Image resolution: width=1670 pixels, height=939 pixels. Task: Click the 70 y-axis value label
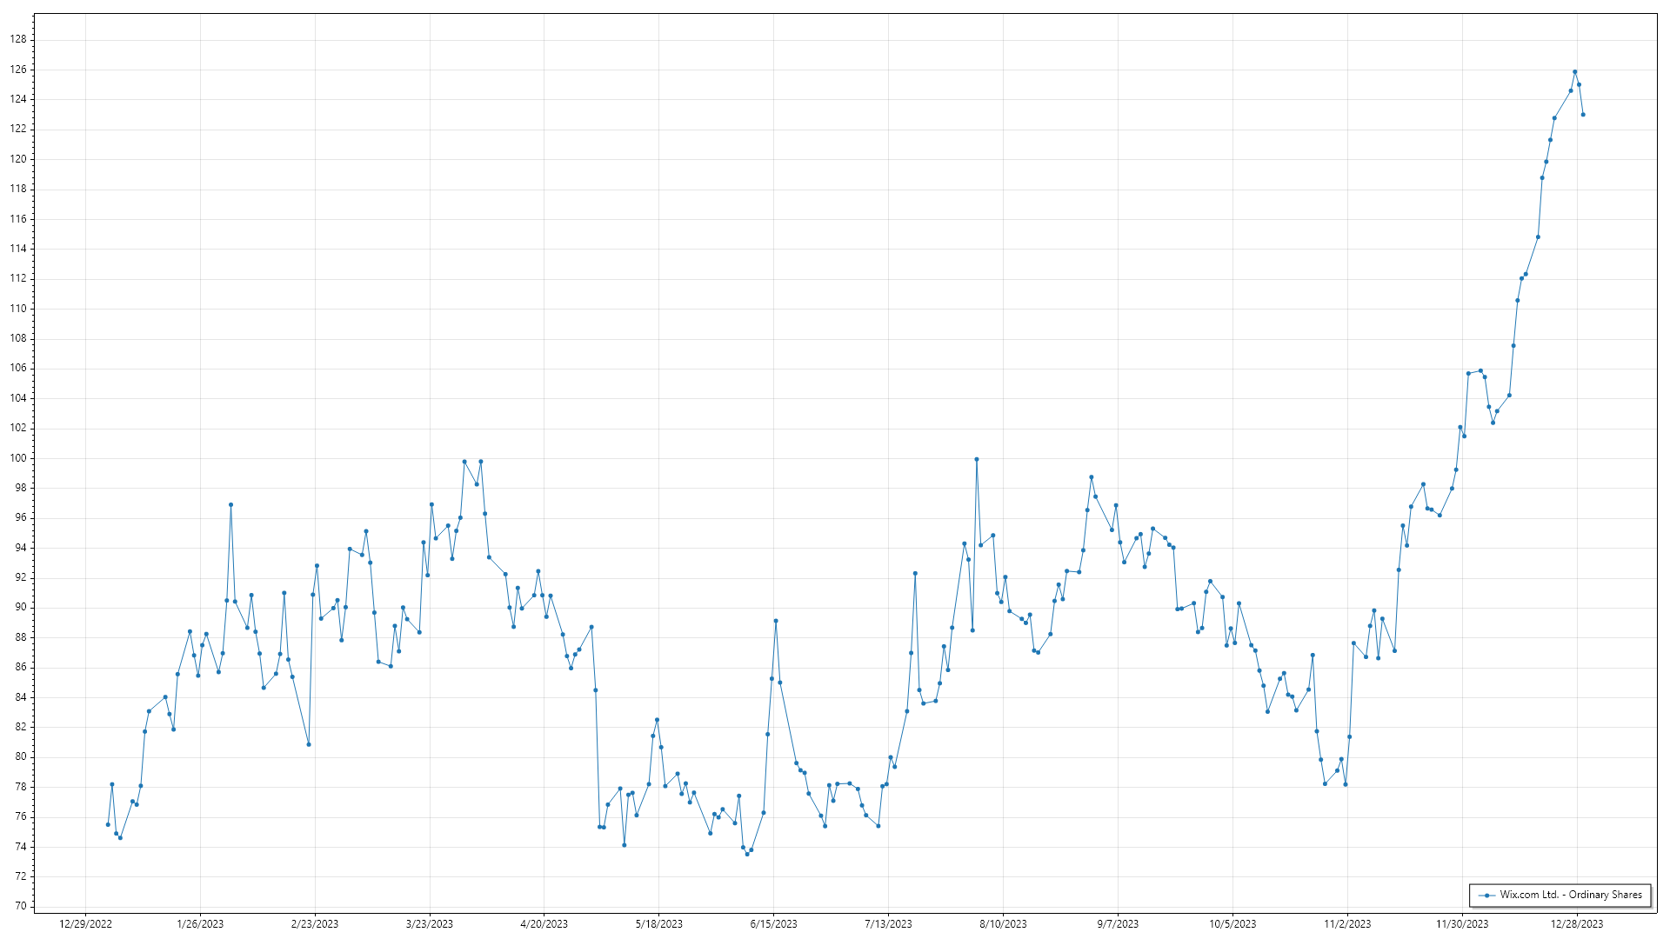pos(21,906)
